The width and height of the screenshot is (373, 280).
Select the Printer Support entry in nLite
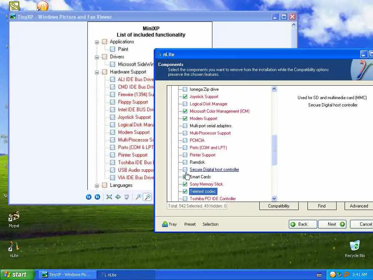pos(203,155)
